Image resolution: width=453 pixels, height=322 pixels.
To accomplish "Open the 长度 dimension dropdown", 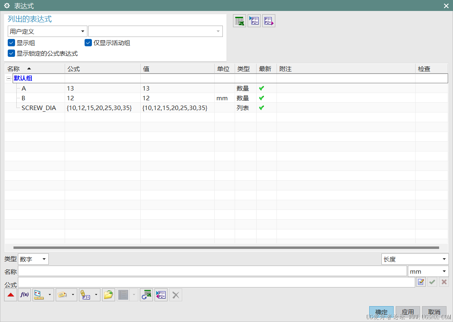I will click(415, 259).
